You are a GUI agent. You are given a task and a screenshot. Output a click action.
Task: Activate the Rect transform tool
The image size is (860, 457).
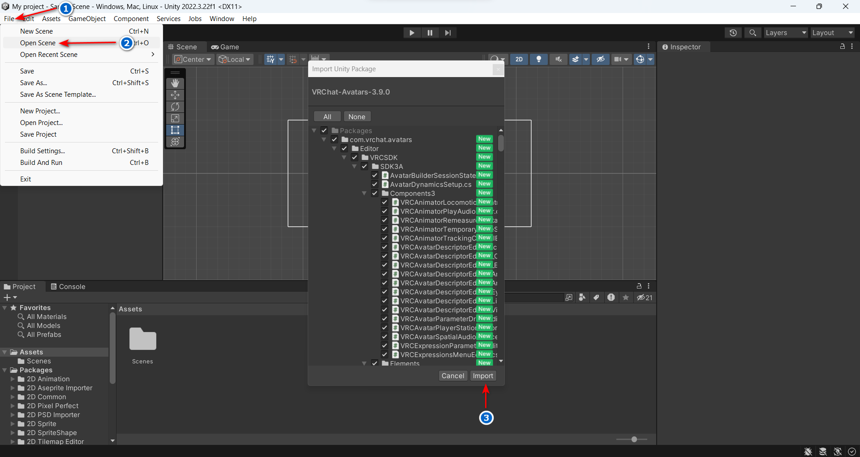[175, 130]
